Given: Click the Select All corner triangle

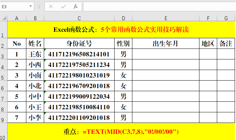Looking at the screenshot, I should pos(4,18).
